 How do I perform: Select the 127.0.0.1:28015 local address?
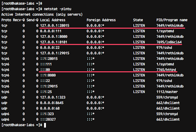click(55, 26)
